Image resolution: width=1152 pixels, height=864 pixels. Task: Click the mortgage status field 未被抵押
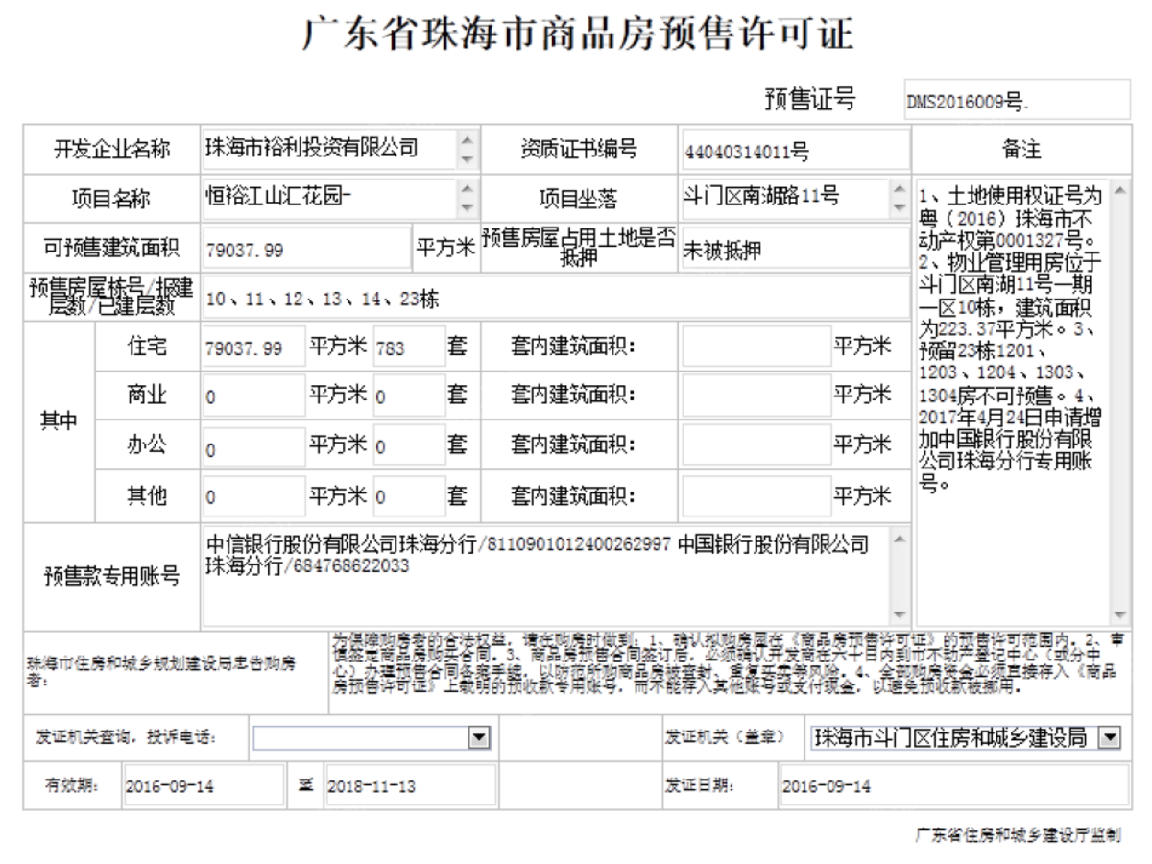pos(794,250)
